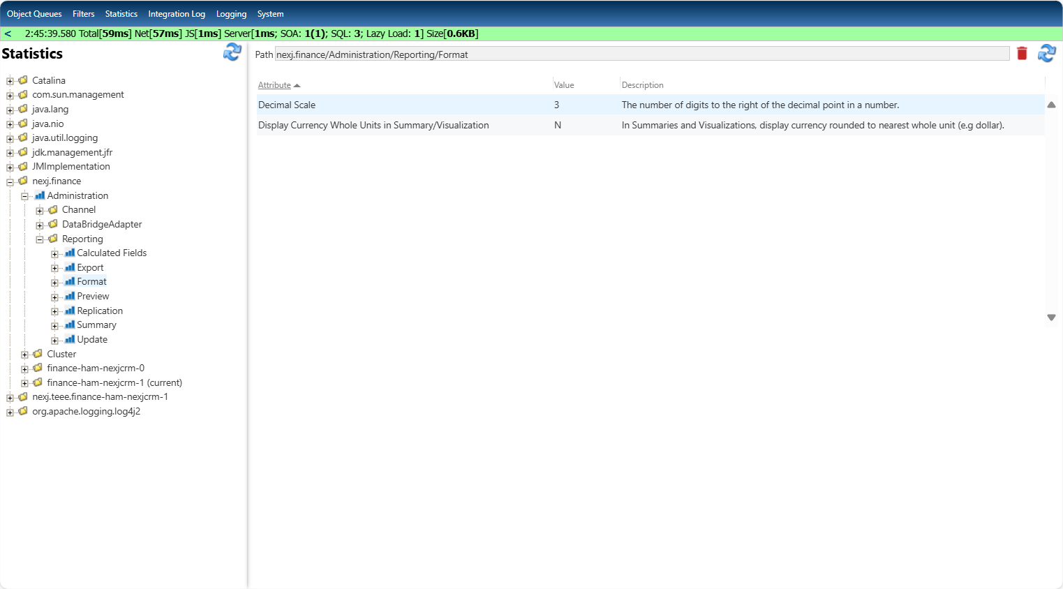Click the Catalina folder icon

(x=23, y=80)
